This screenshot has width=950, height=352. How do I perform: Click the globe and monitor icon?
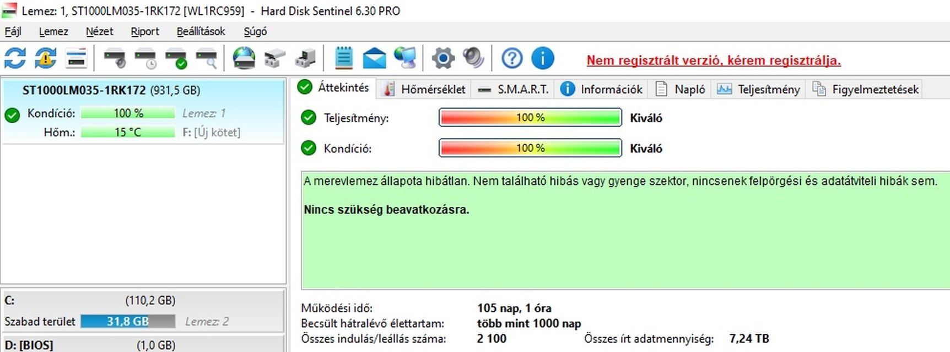coord(405,58)
